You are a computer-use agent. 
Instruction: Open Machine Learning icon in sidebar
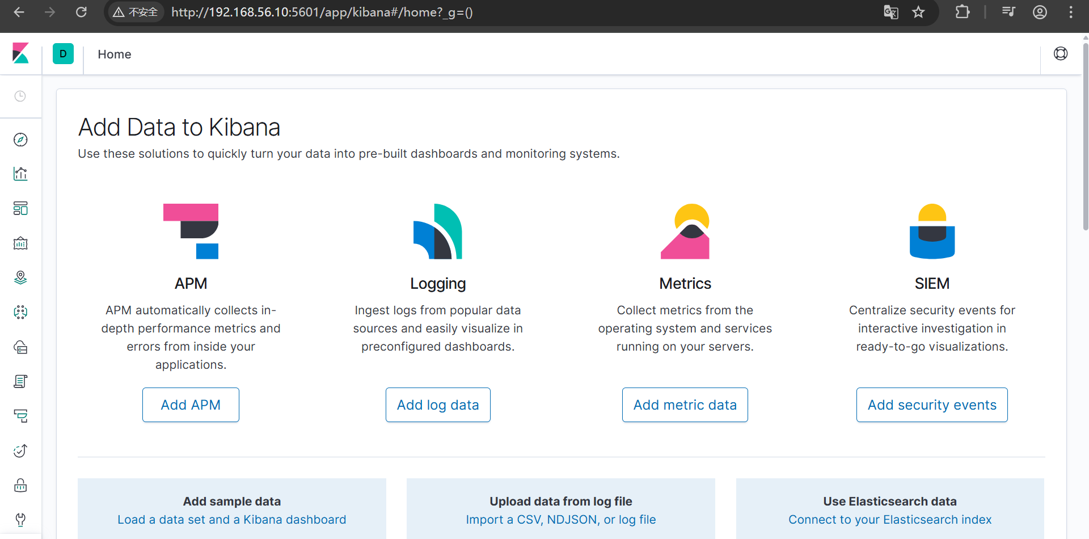[20, 313]
